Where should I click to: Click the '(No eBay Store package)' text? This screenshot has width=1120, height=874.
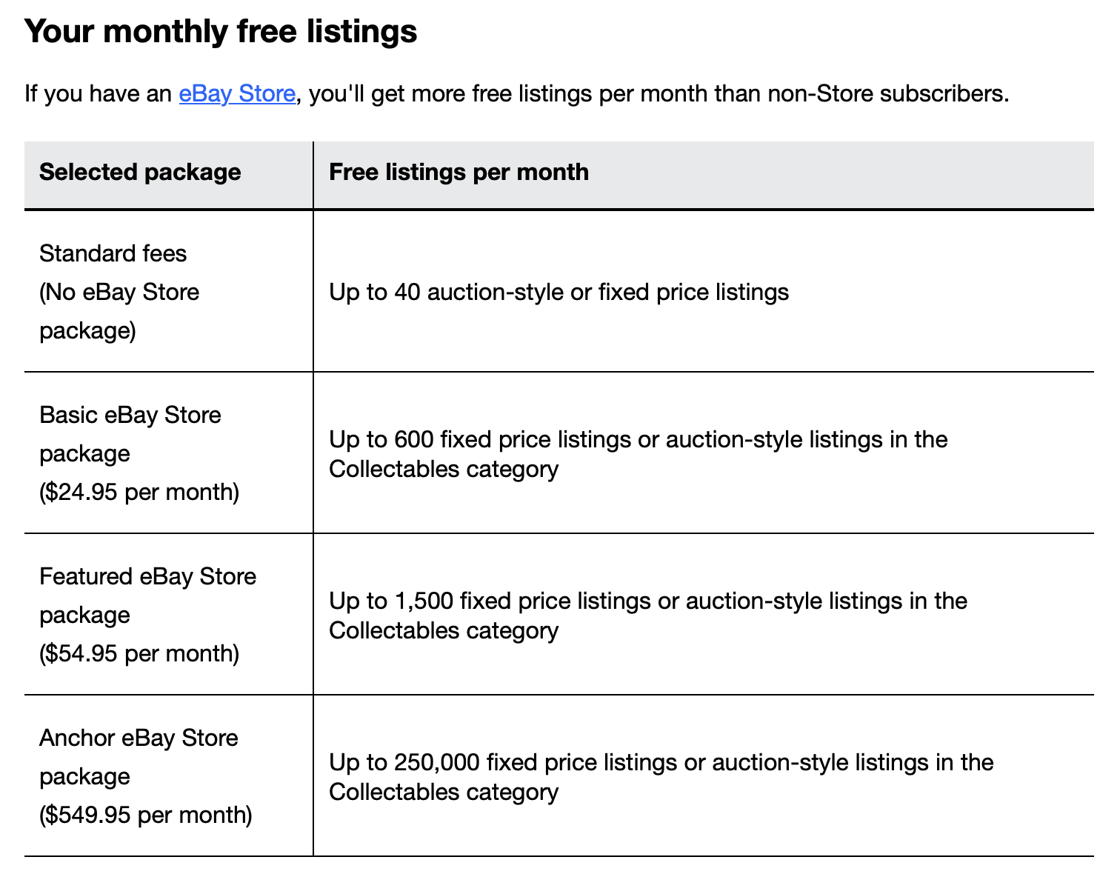pos(119,311)
